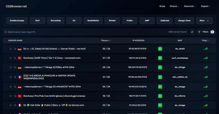This screenshot has height=114, width=219.
Task: Open the Support dropdown menu
Action: [206, 6]
